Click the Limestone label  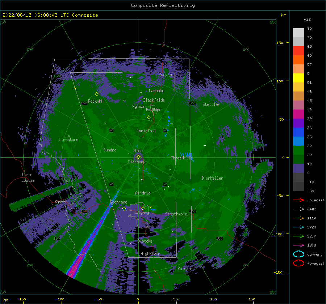coord(68,140)
